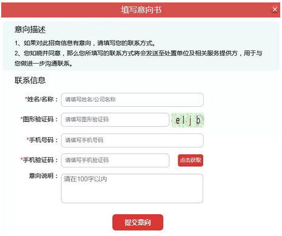Screen dimensions: 282x236
Task: Click the 填写意向书 dialog title
Action: click(141, 10)
